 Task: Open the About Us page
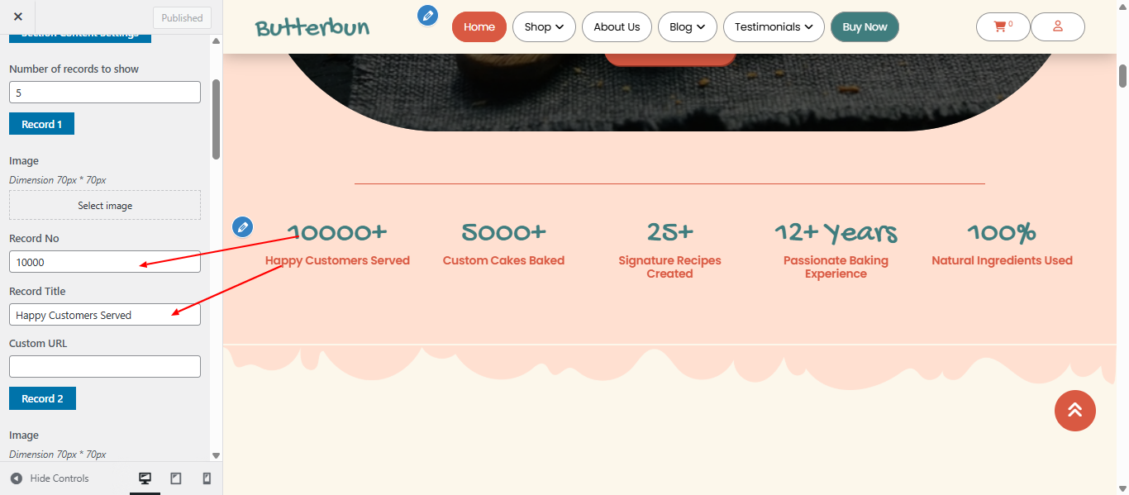point(617,26)
